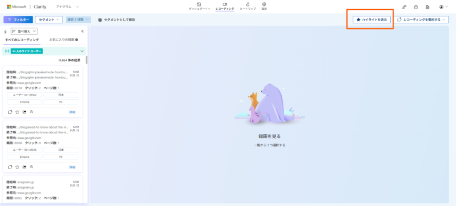Click the heatmap flame icon in the nav
Image resolution: width=456 pixels, height=206 pixels.
[x=248, y=4]
